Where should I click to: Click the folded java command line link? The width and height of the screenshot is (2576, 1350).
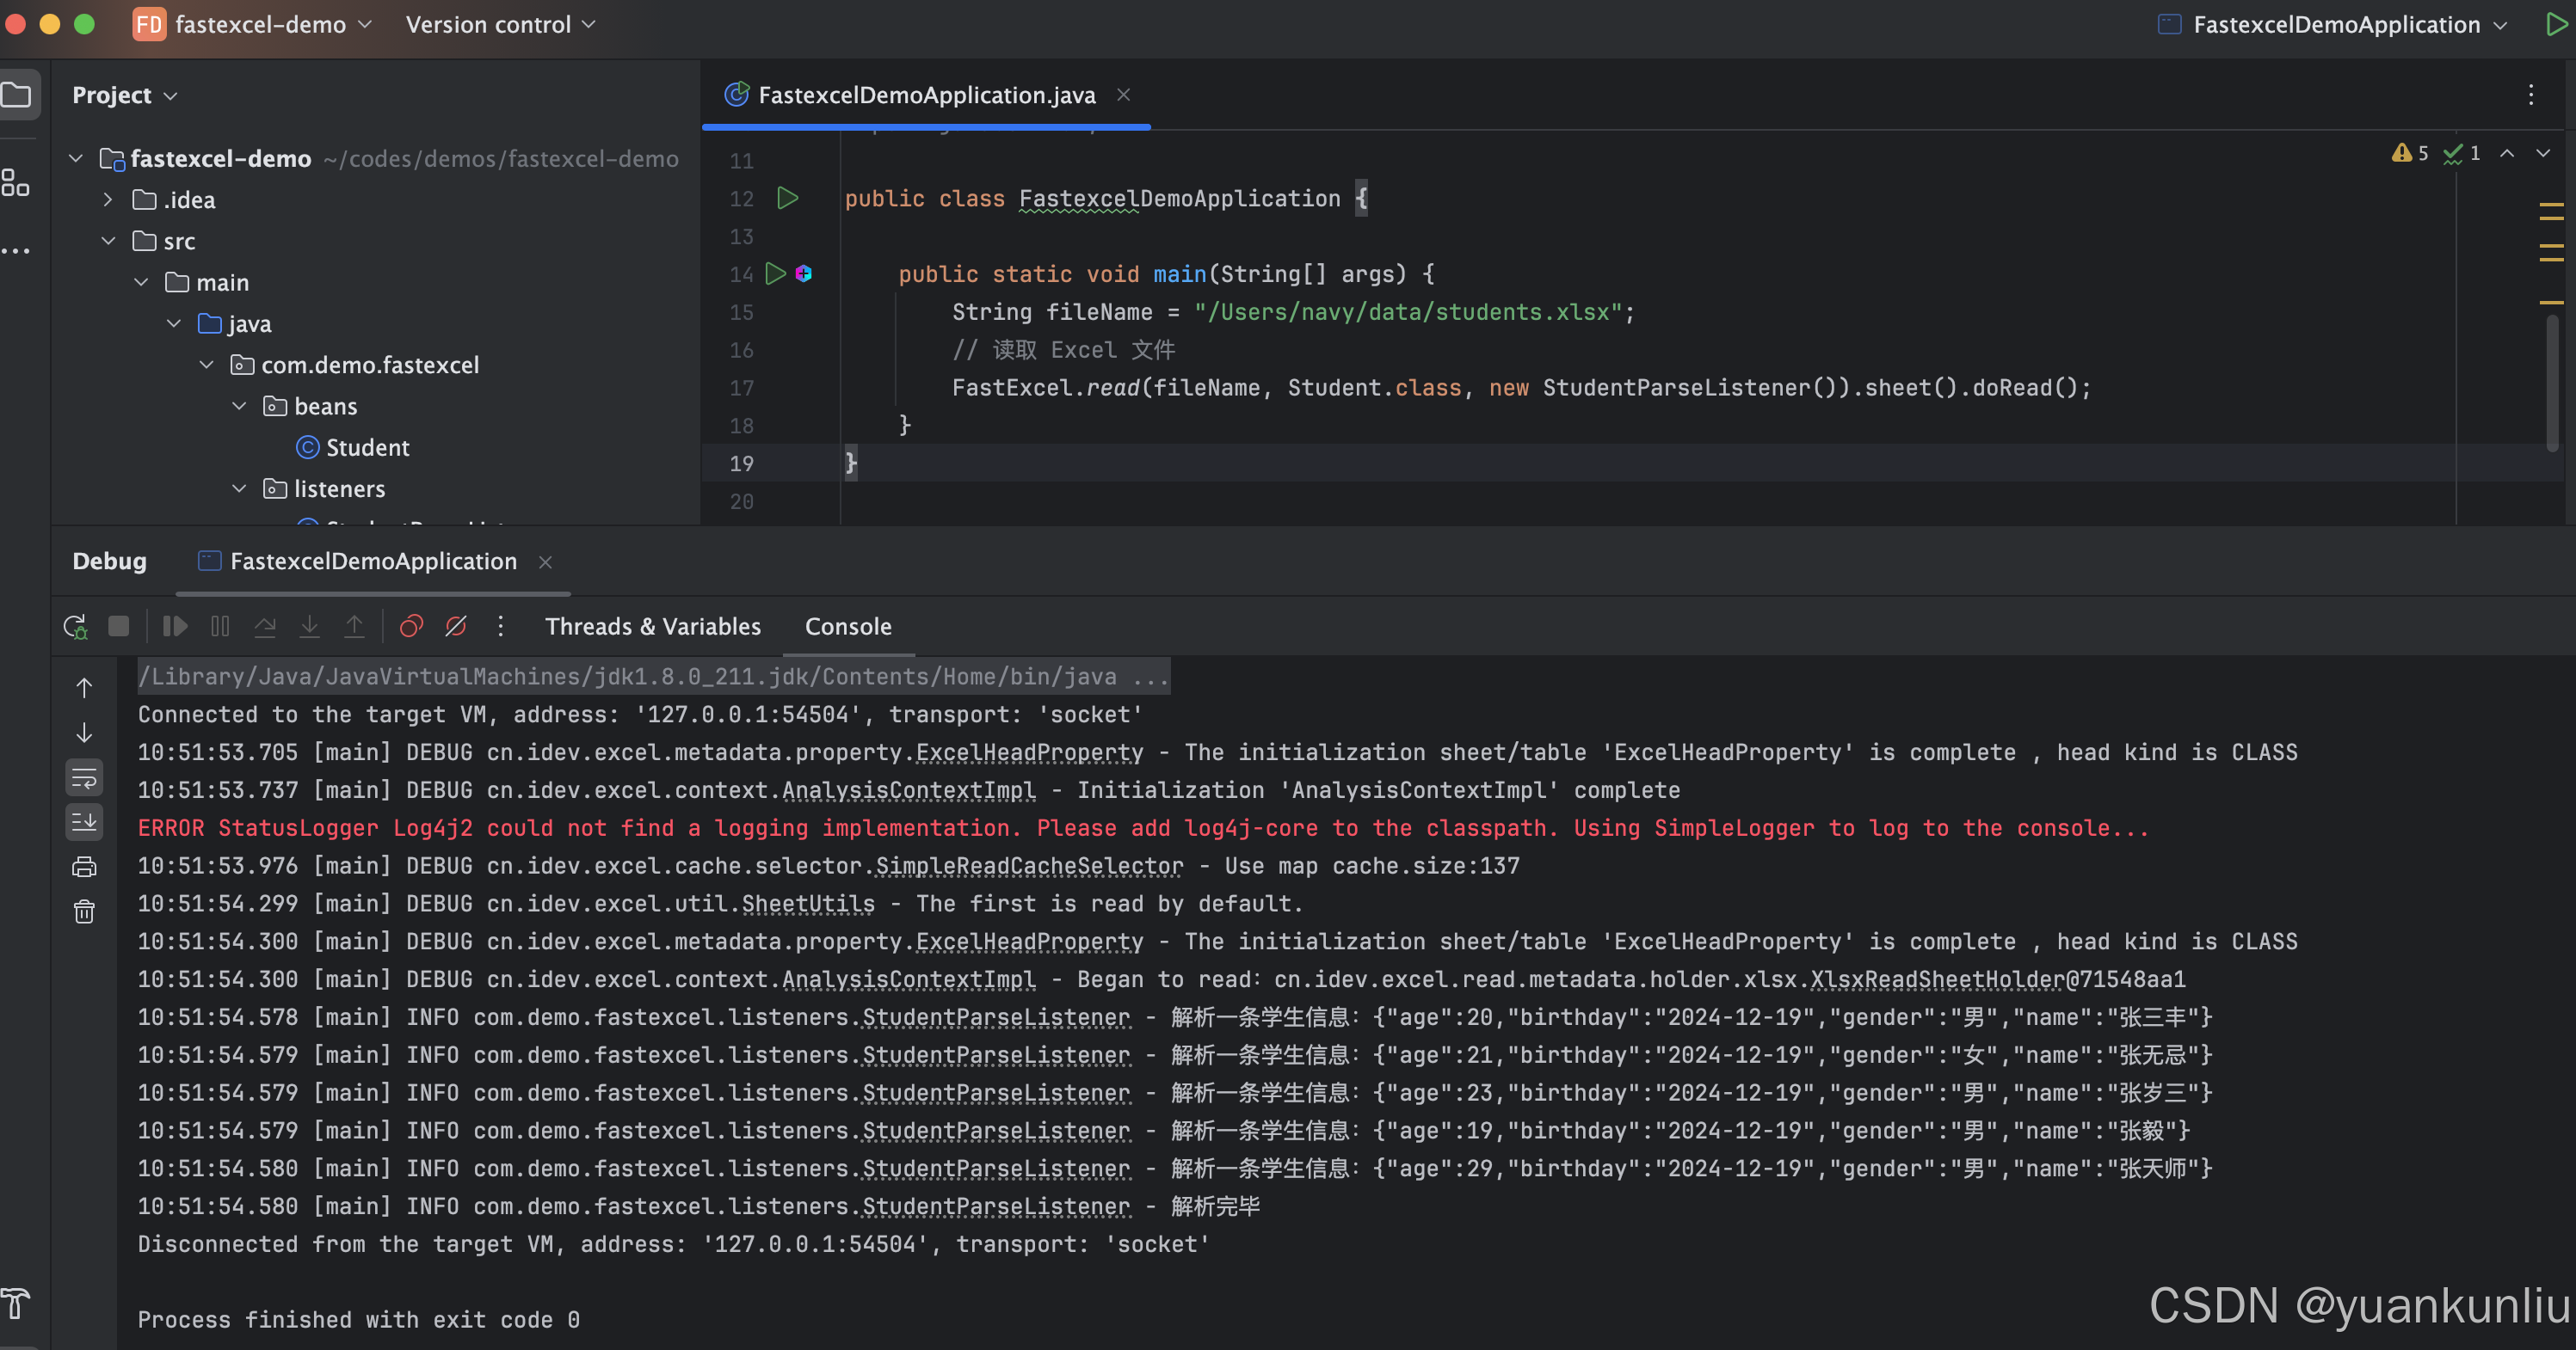(652, 677)
